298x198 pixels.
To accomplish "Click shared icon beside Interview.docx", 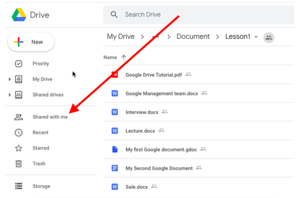I will coord(165,111).
